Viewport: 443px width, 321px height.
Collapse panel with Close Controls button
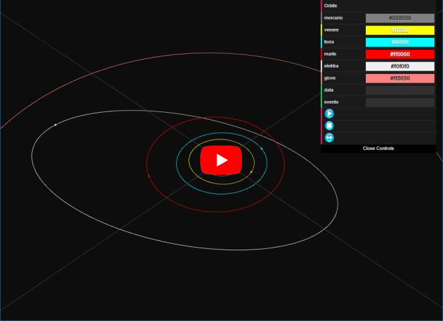coord(378,149)
